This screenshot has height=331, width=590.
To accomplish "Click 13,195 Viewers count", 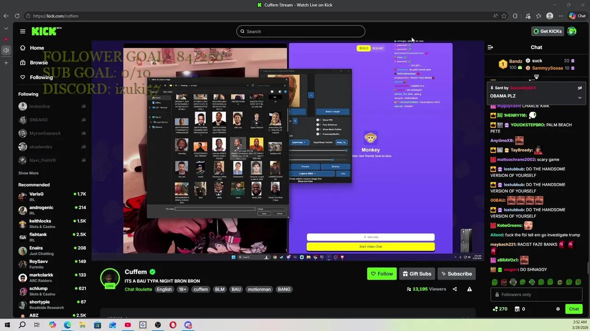I will [426, 289].
